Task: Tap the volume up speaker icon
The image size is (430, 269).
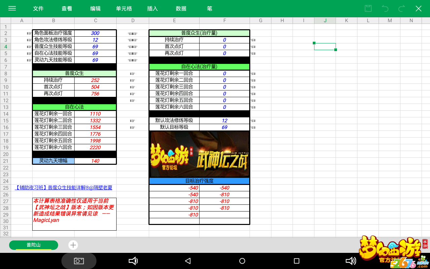Action: click(351, 261)
